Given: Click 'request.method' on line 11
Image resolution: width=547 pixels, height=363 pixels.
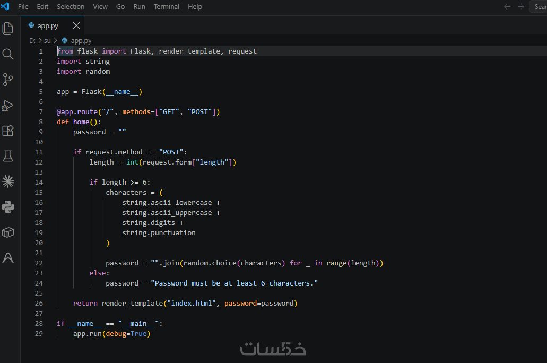Looking at the screenshot, I should point(114,152).
